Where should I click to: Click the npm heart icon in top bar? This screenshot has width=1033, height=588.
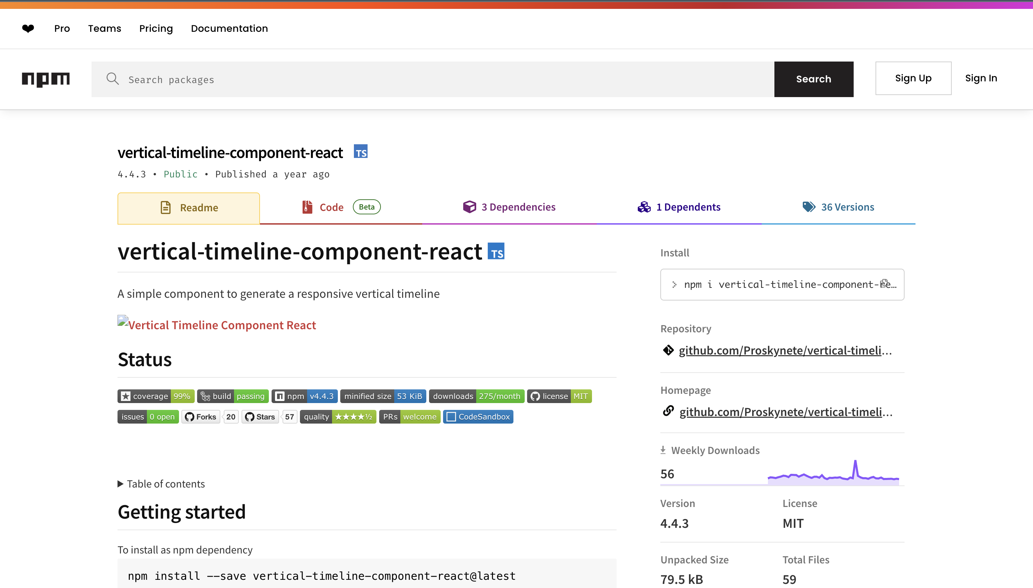click(x=28, y=28)
